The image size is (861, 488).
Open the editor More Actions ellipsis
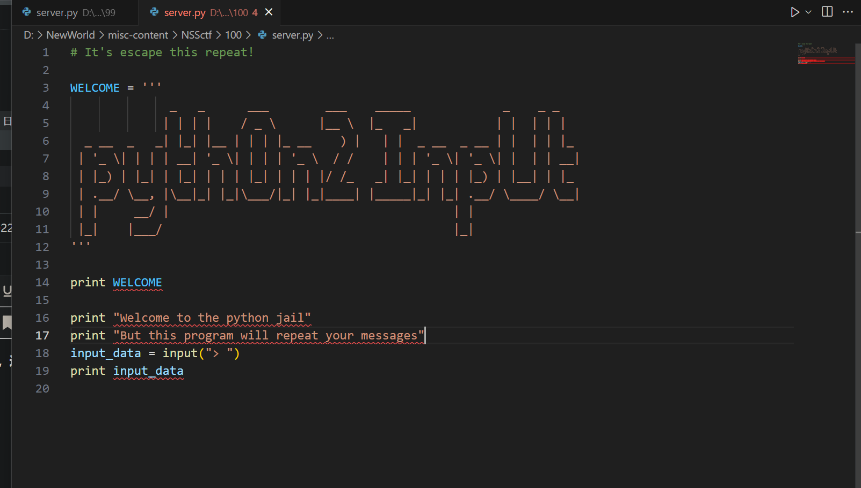tap(848, 12)
